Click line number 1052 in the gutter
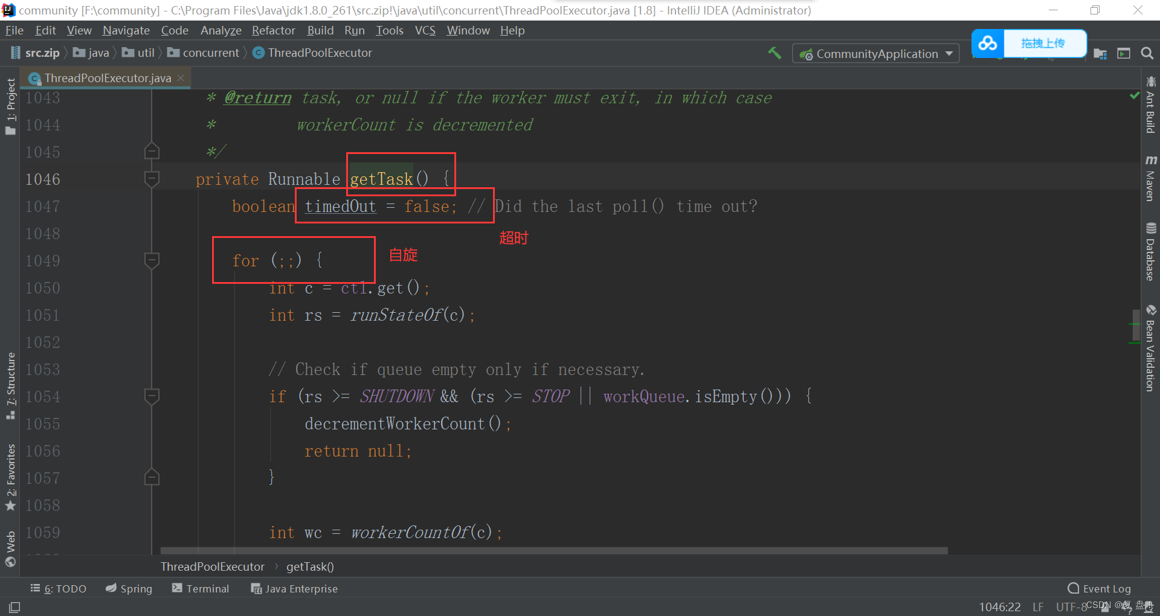This screenshot has width=1160, height=616. tap(43, 342)
